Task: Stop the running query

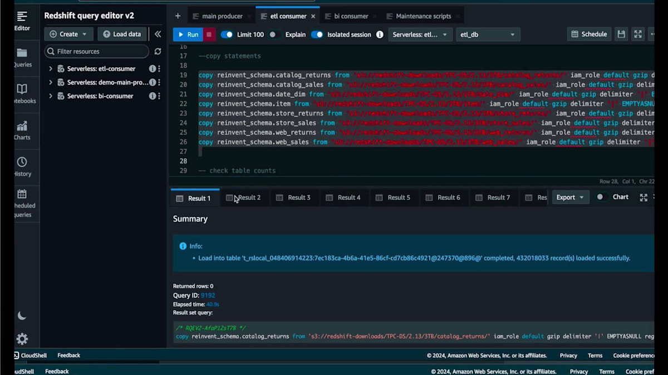Action: [x=209, y=34]
